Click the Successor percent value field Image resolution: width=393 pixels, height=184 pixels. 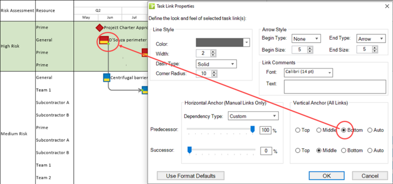[266, 151]
